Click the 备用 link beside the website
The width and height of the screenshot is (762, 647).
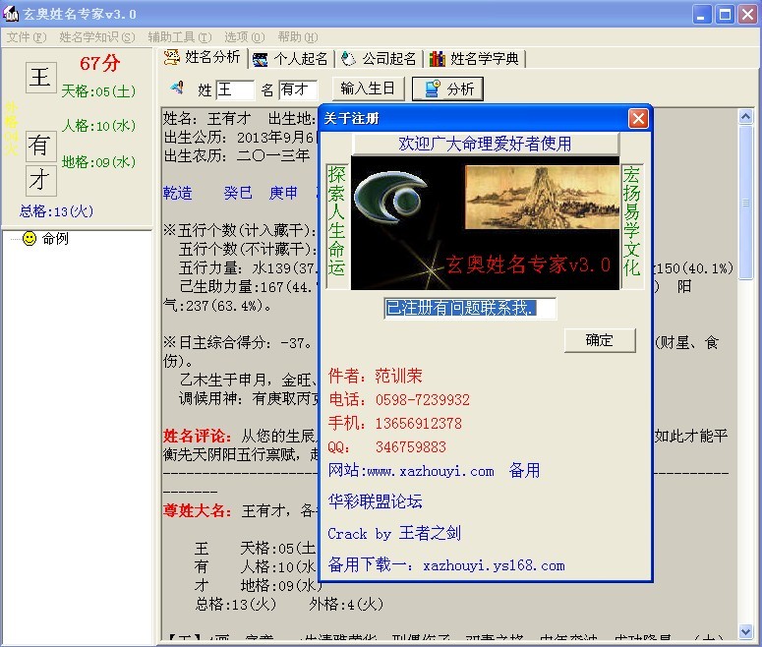524,471
